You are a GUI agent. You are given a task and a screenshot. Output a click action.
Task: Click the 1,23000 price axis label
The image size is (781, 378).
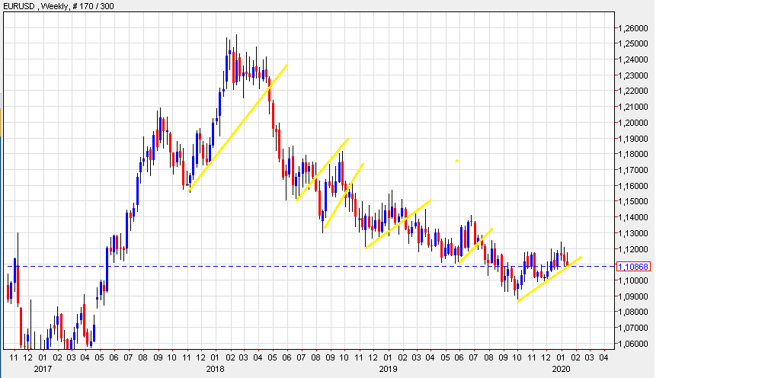[633, 75]
